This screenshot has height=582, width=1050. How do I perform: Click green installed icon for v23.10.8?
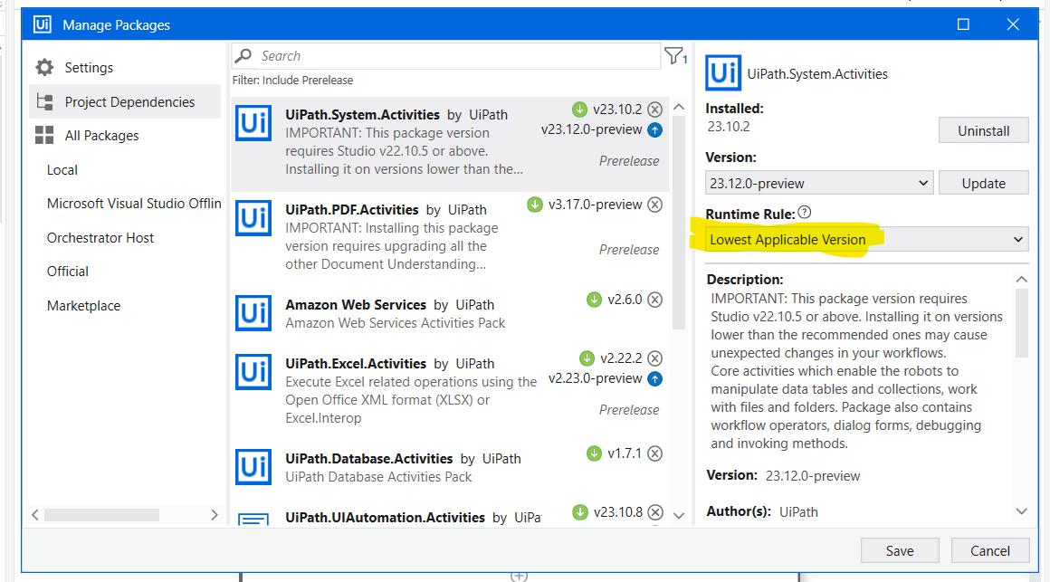click(x=580, y=512)
